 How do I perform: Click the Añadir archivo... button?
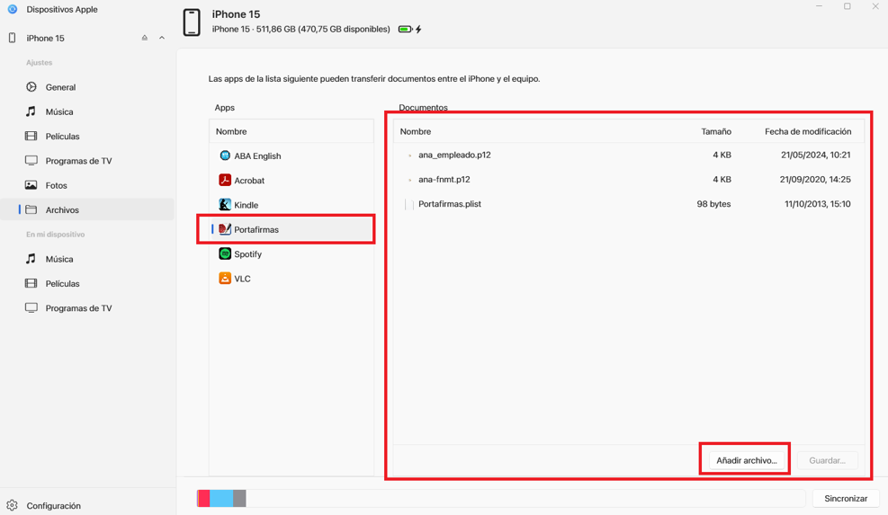pos(747,460)
